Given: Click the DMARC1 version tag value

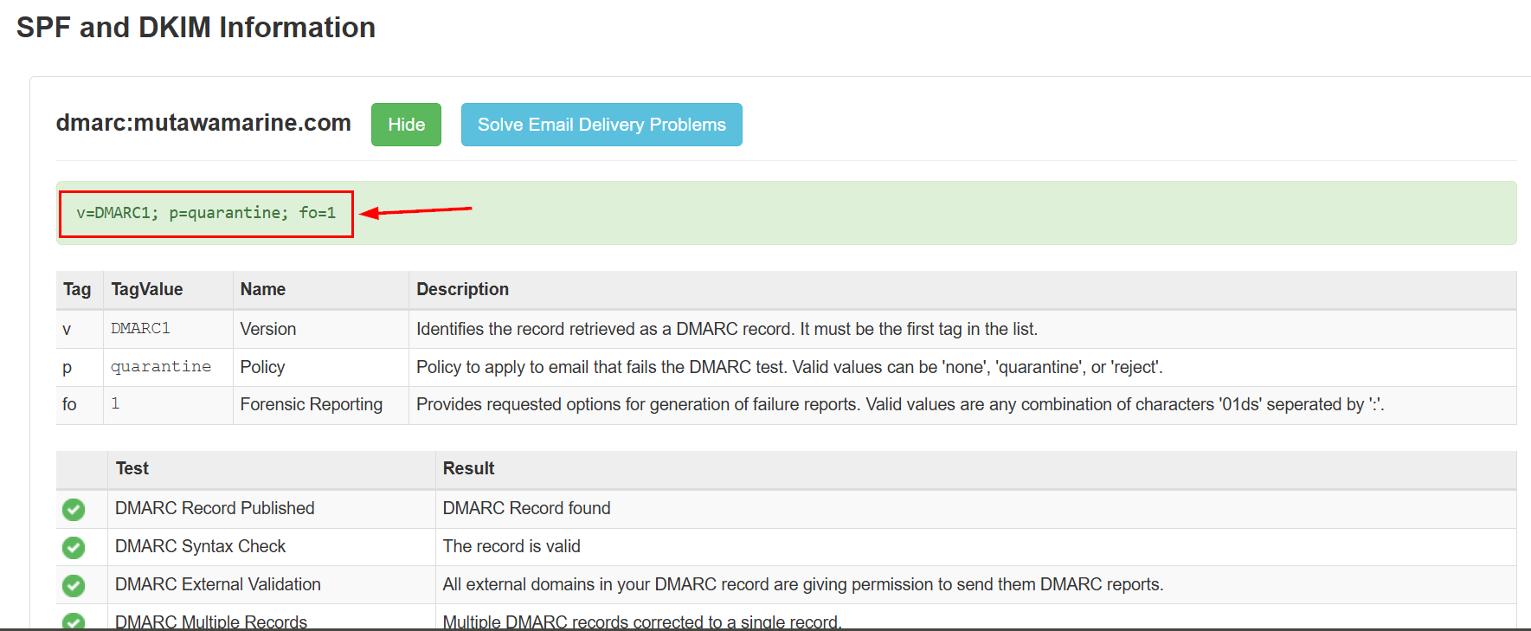Looking at the screenshot, I should 140,329.
